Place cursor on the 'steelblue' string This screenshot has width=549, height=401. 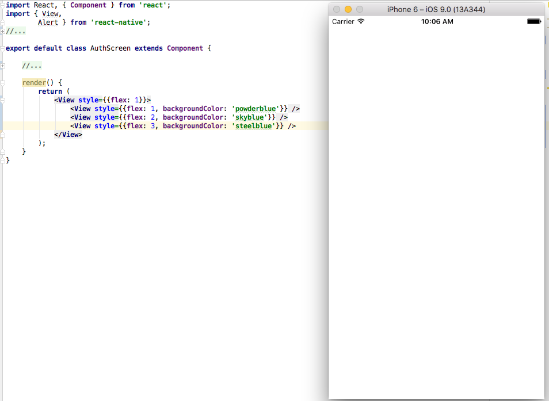coord(253,126)
